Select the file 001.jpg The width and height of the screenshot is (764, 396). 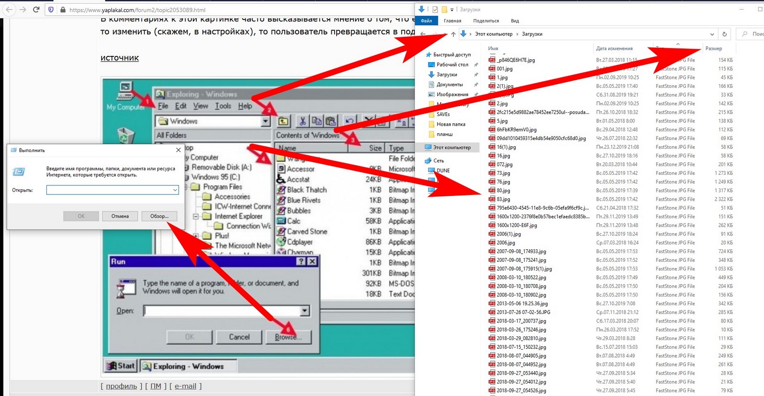[504, 69]
